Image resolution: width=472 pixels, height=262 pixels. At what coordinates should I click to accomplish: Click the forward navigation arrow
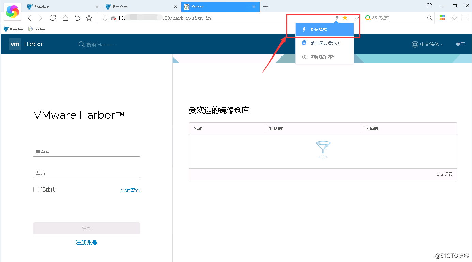pyautogui.click(x=41, y=18)
